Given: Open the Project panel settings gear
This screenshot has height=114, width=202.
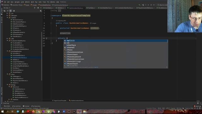Looking at the screenshot, I should pos(38,8).
